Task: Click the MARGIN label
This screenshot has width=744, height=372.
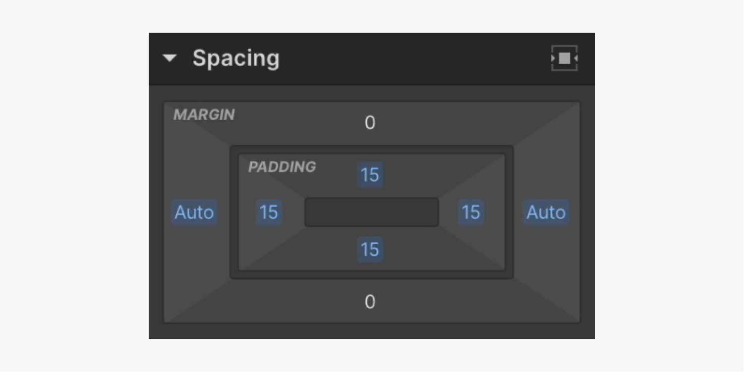Action: tap(204, 115)
